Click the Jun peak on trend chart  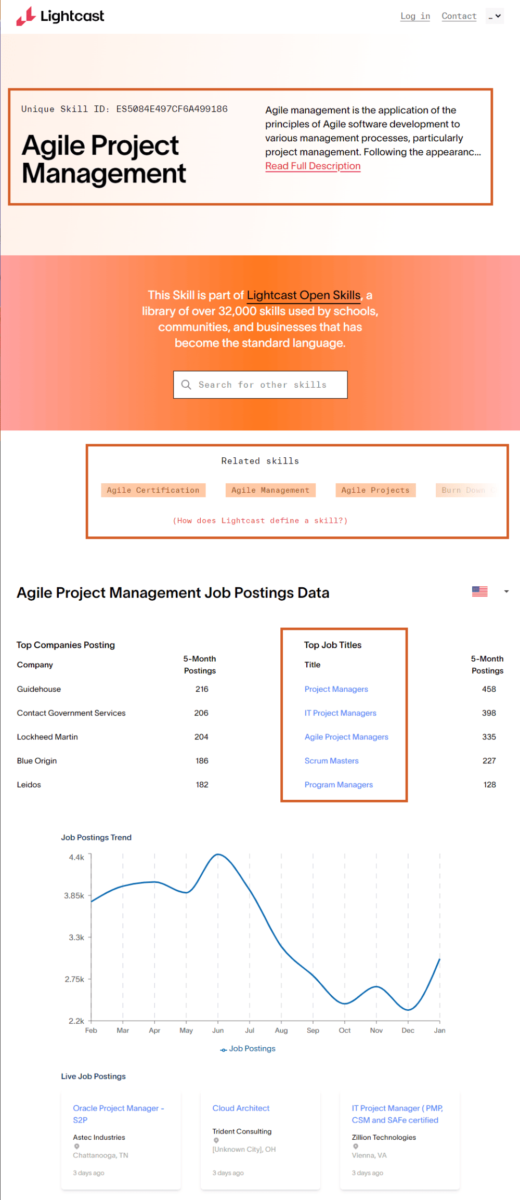[218, 854]
